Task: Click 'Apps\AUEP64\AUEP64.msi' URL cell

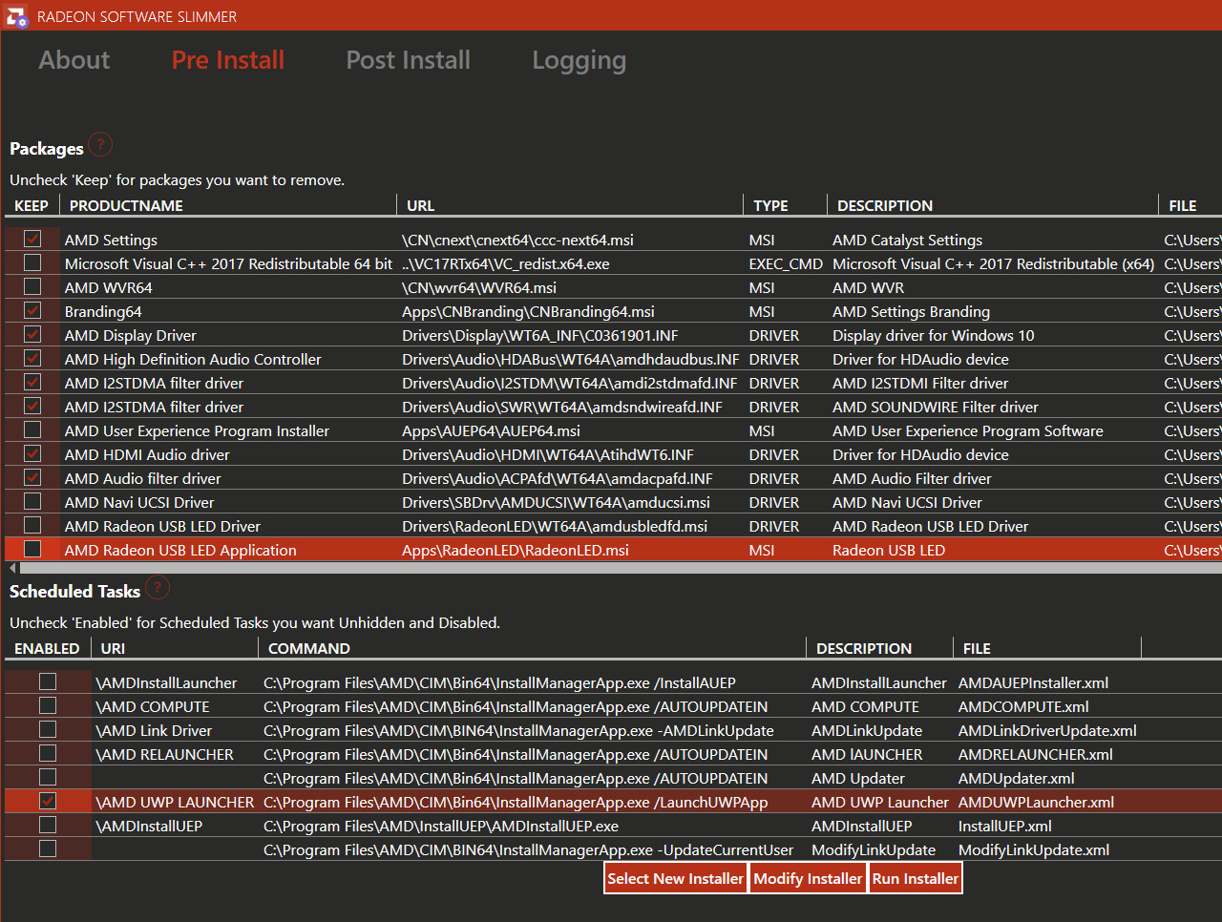Action: click(491, 430)
